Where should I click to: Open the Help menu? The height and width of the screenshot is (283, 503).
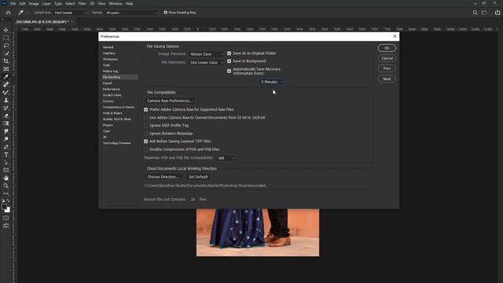129,3
